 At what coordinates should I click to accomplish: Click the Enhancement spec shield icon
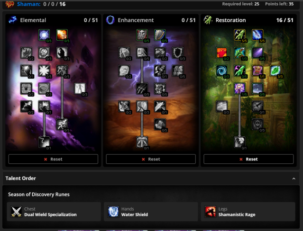click(110, 20)
